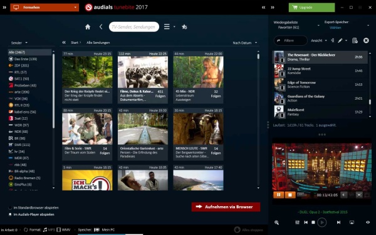Viewport: 376px width, 235px height.
Task: Clear playlist with the X circle icon
Action: point(366,41)
